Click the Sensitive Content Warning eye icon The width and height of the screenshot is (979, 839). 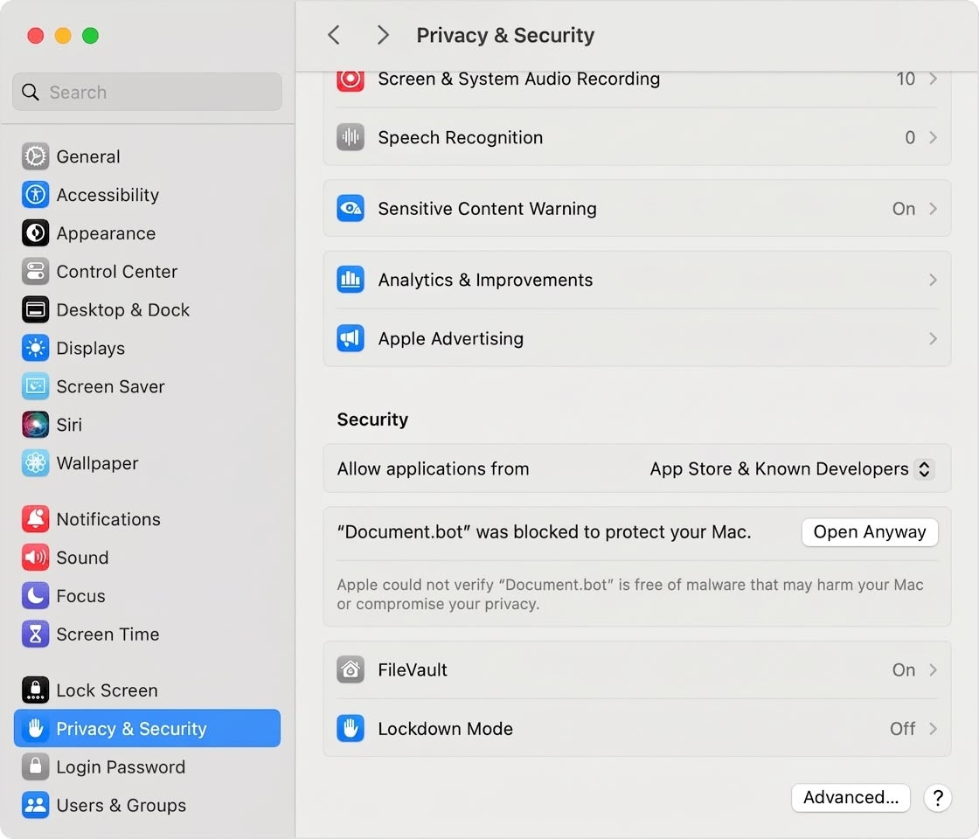[351, 209]
